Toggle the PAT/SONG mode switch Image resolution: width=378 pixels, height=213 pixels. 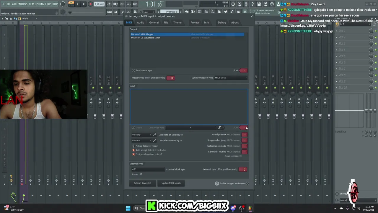pyautogui.click(x=71, y=4)
